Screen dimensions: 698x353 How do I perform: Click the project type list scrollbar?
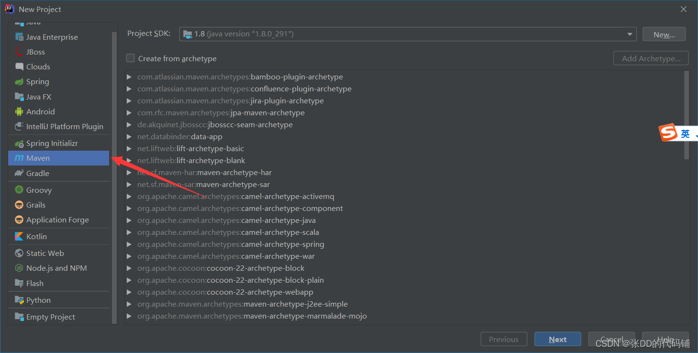(x=114, y=177)
